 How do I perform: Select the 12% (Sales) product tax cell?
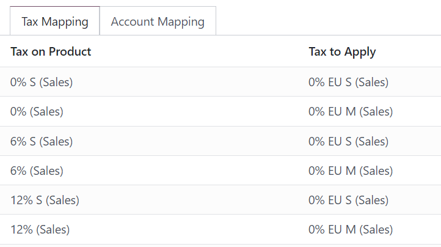click(40, 230)
